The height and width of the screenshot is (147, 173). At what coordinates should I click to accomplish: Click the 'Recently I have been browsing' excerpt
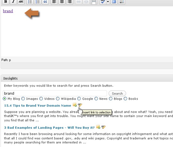[x=88, y=138]
